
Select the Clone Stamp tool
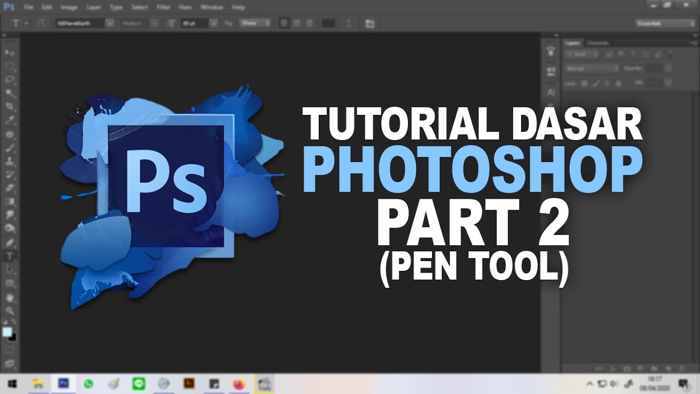coord(10,161)
